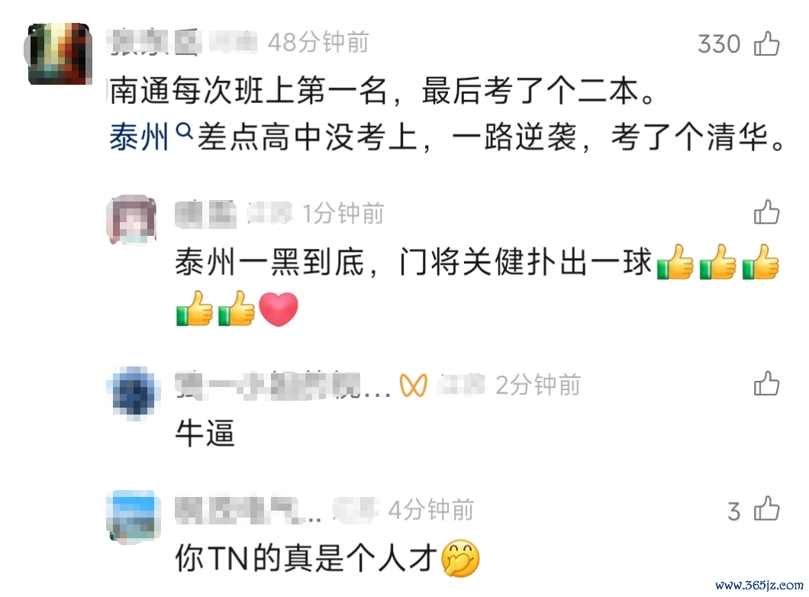
Task: Like the 你TN的真是个人才 reply
Action: coord(767,508)
